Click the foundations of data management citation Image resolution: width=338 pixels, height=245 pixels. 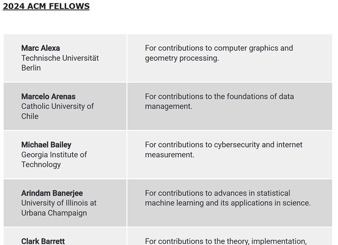219,101
